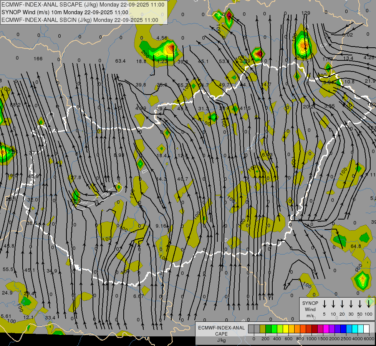This screenshot has height=346, width=376.
Task: Click the 27.8 value on the map
Action: click(x=76, y=178)
